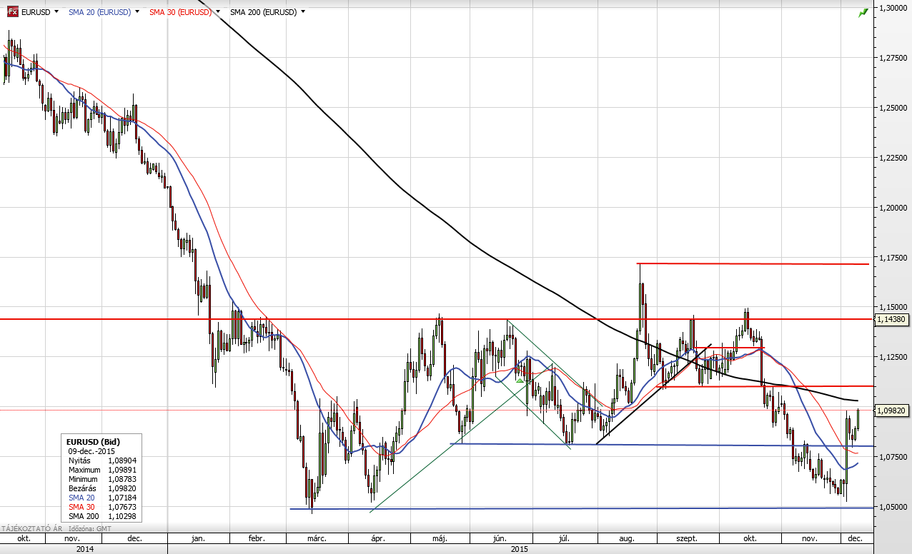Image resolution: width=912 pixels, height=554 pixels.
Task: Click the febr. month on time axis
Action: pos(257,539)
